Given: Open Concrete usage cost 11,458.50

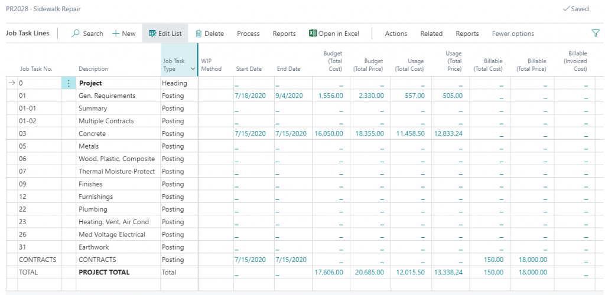Looking at the screenshot, I should pyautogui.click(x=411, y=134).
